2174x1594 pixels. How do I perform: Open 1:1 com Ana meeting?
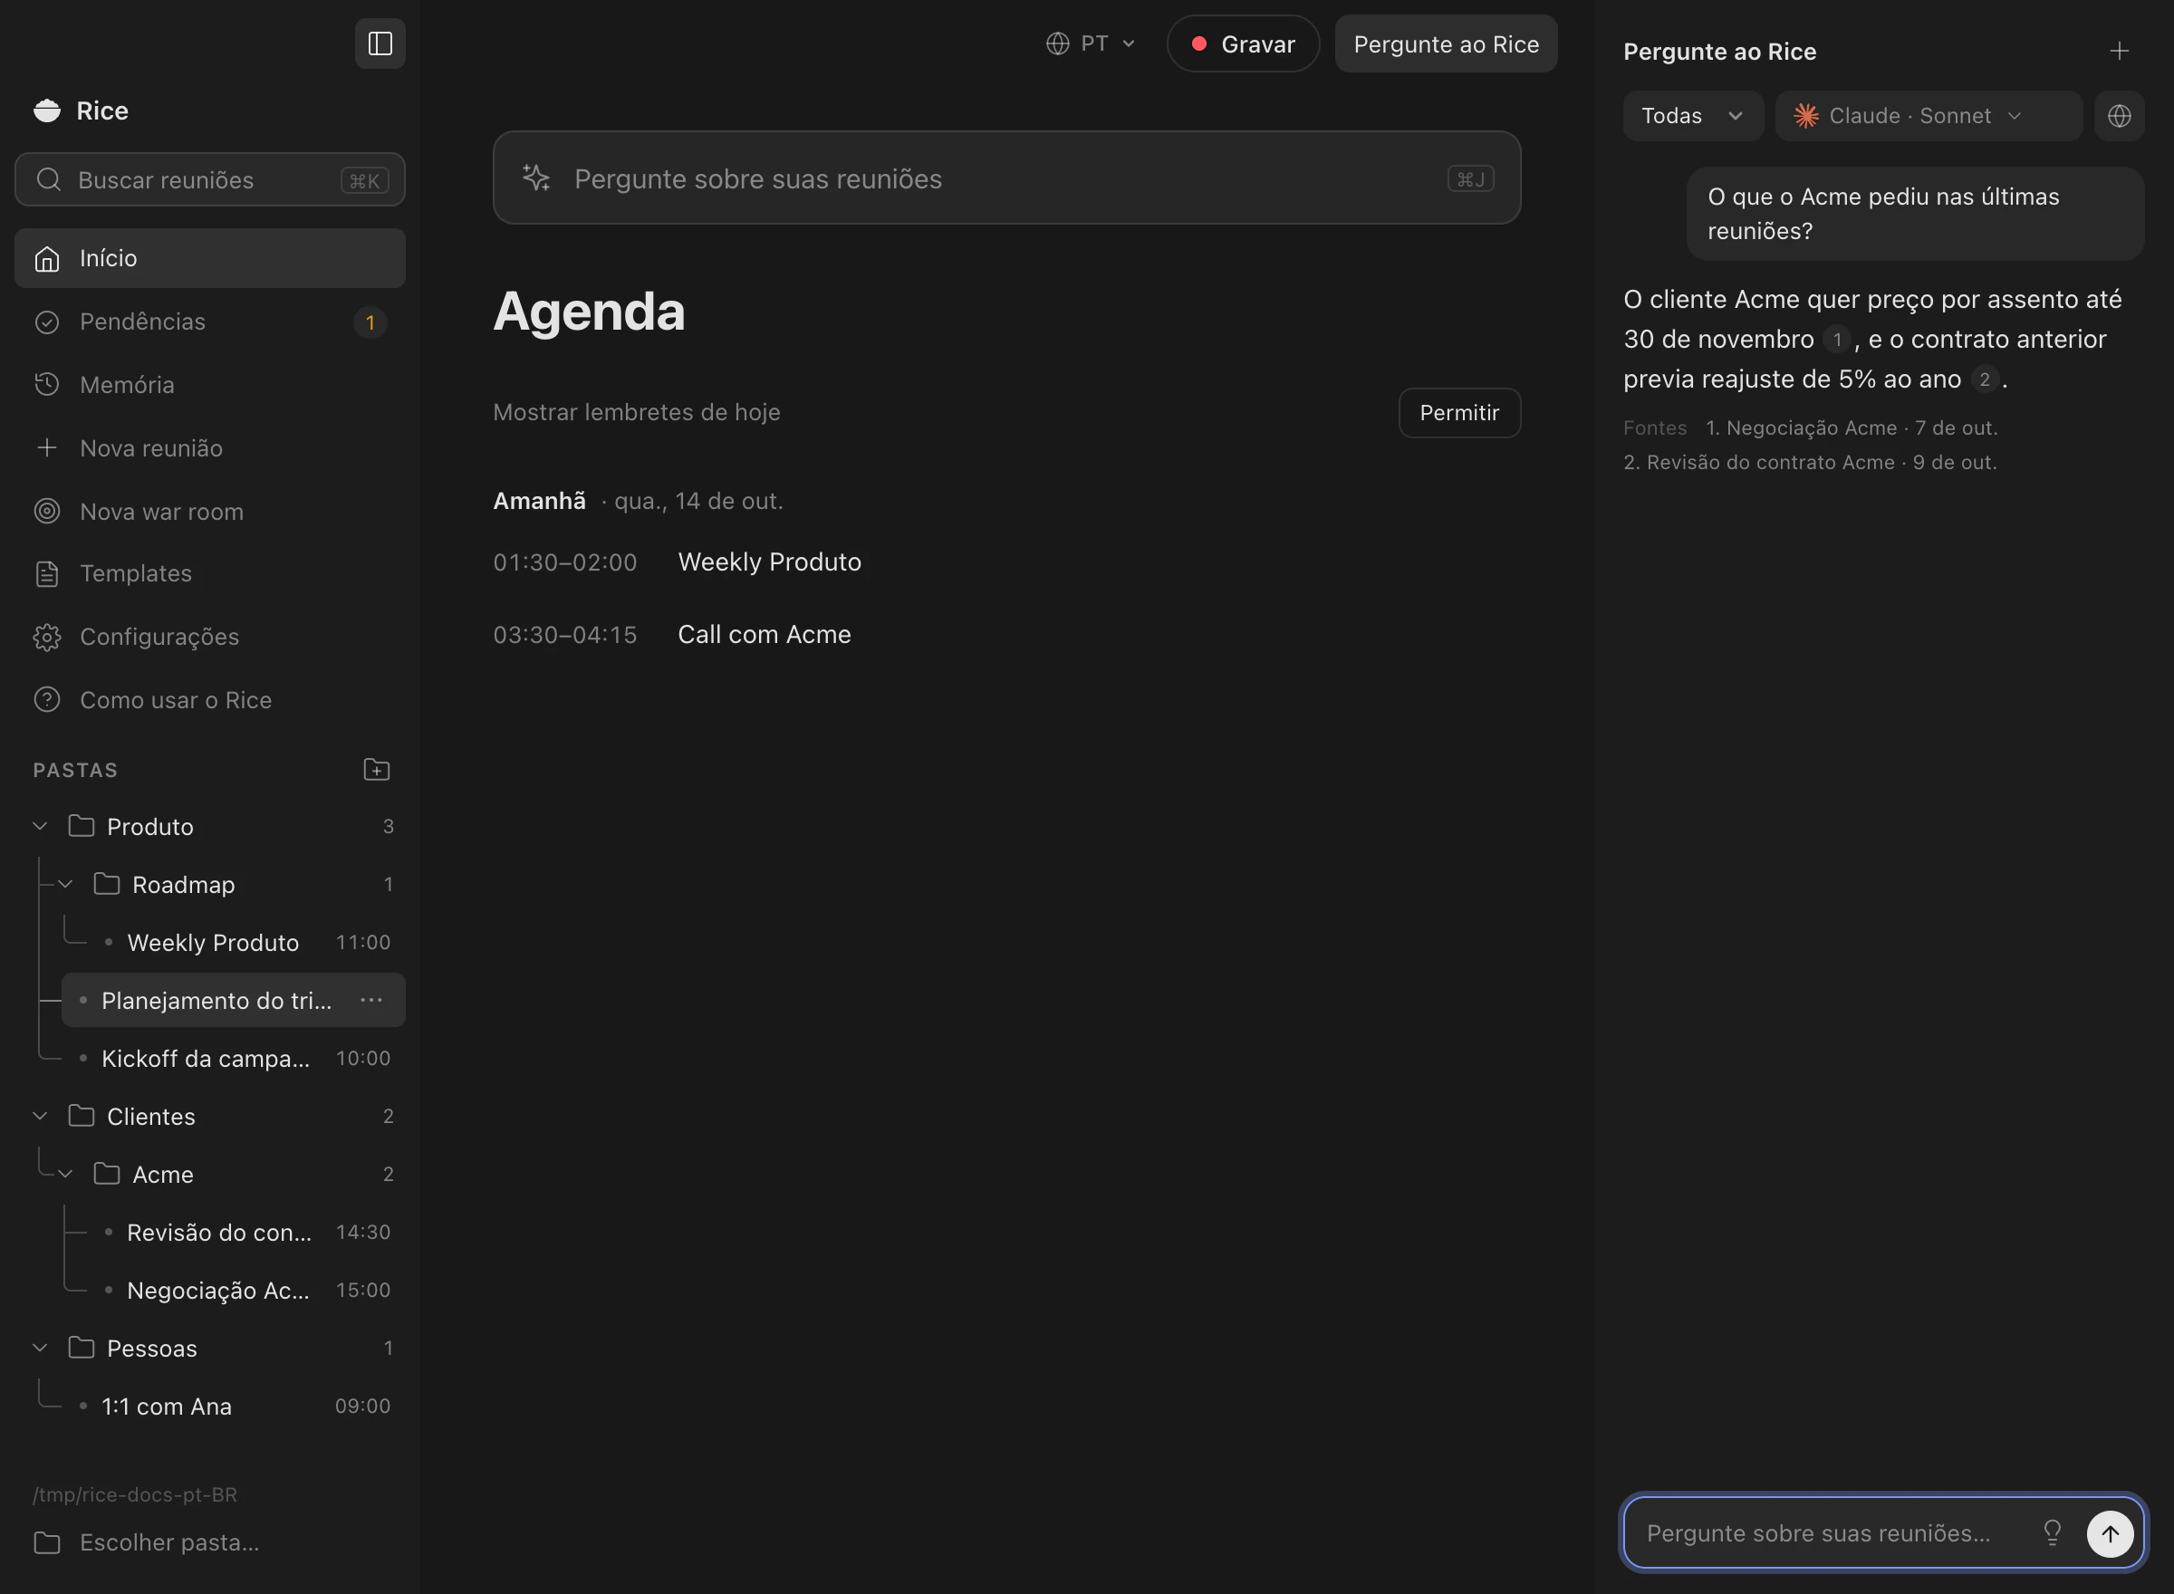[x=234, y=1405]
